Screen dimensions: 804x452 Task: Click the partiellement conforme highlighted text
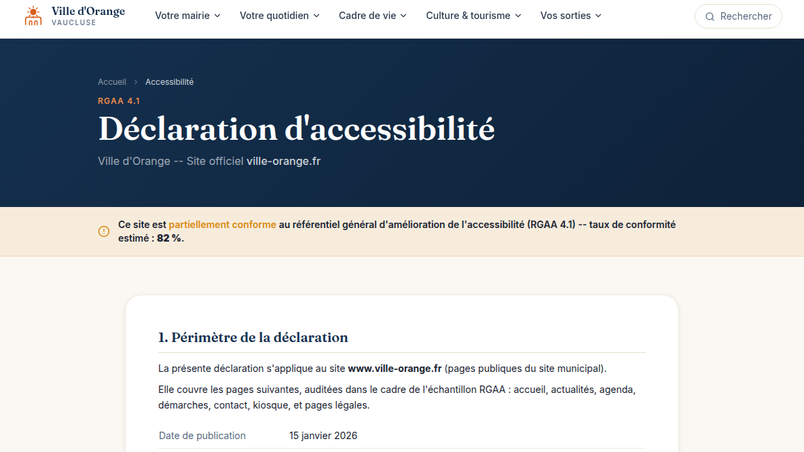tap(222, 225)
